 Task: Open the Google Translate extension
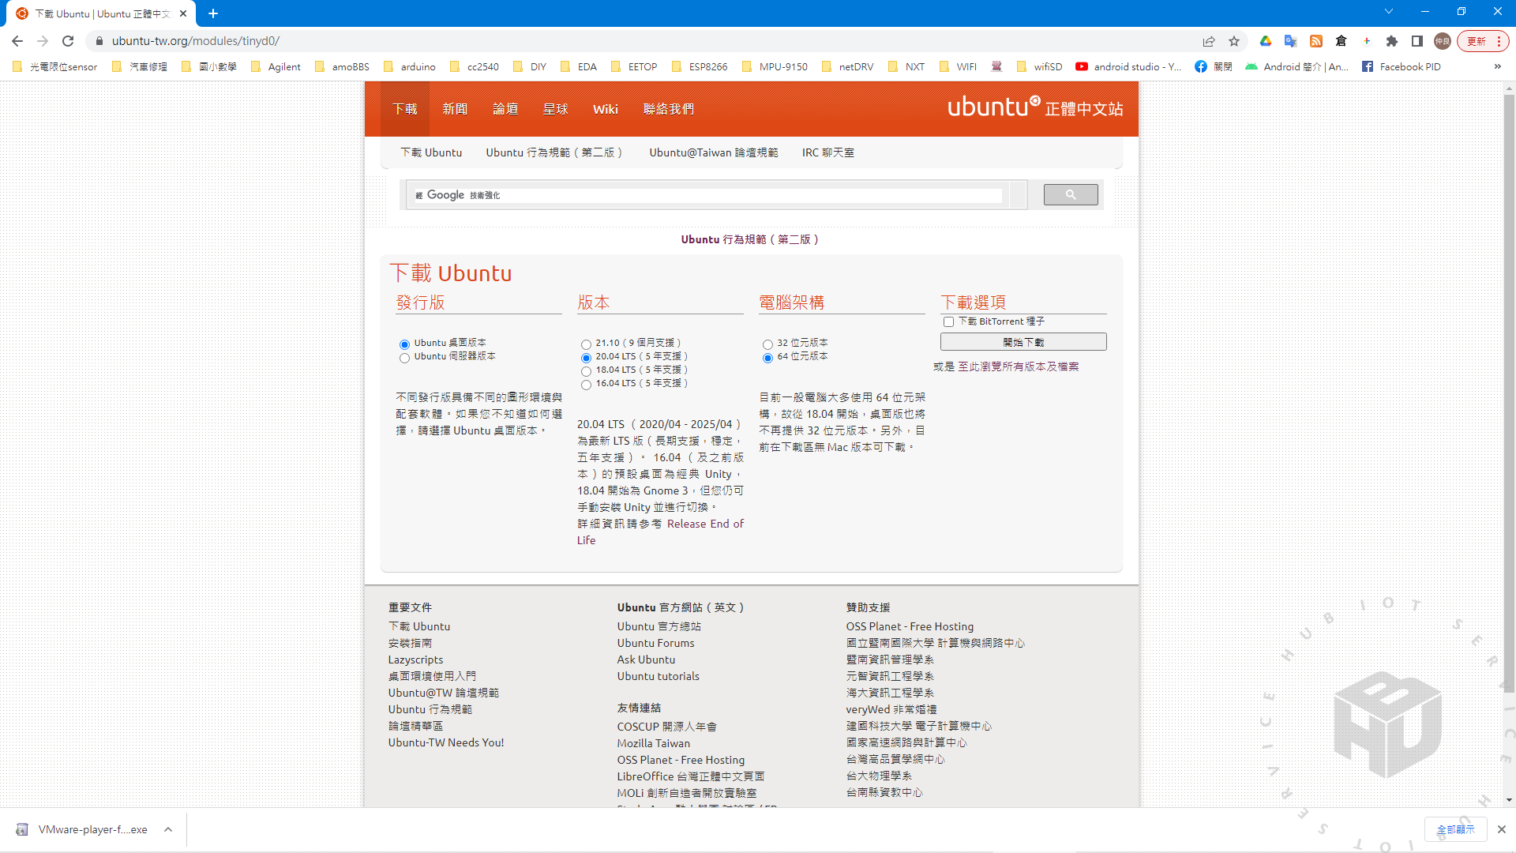point(1290,41)
